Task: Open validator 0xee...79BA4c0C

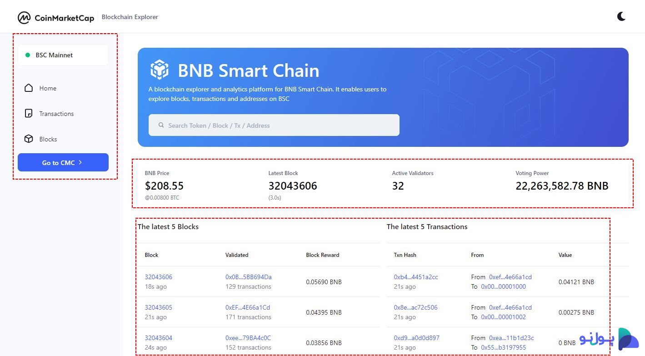Action: (x=248, y=338)
